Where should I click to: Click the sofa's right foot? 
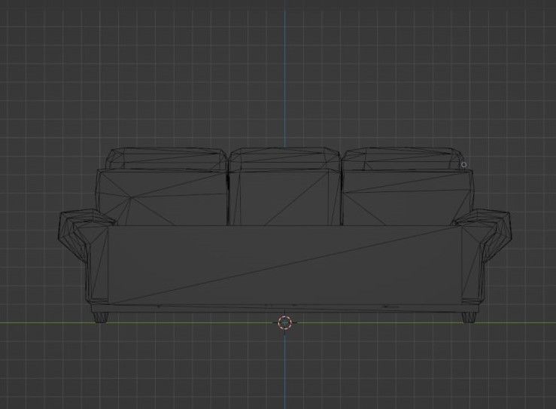click(x=469, y=317)
